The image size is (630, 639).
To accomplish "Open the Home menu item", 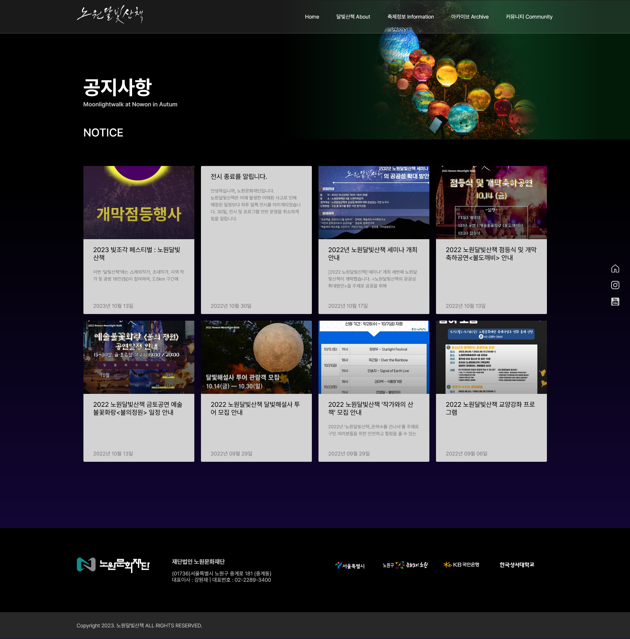I will click(312, 17).
